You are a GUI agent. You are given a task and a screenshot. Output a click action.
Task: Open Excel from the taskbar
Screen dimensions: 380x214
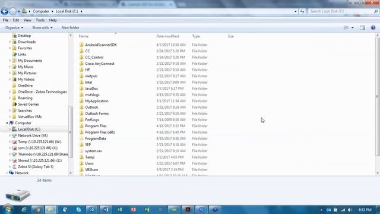(120, 209)
